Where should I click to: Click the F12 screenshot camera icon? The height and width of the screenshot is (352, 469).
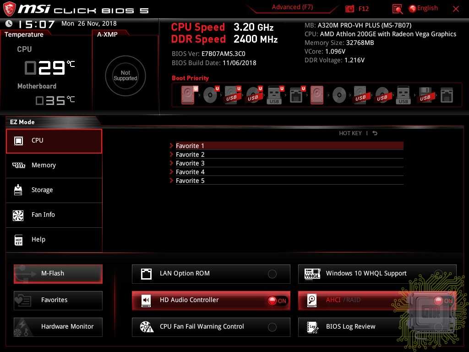pos(349,9)
